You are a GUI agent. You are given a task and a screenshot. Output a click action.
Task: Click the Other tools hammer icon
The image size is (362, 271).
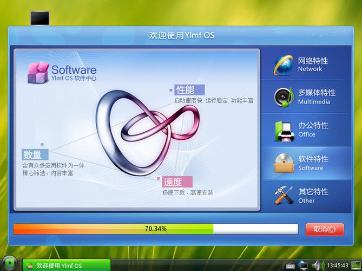[x=284, y=195]
